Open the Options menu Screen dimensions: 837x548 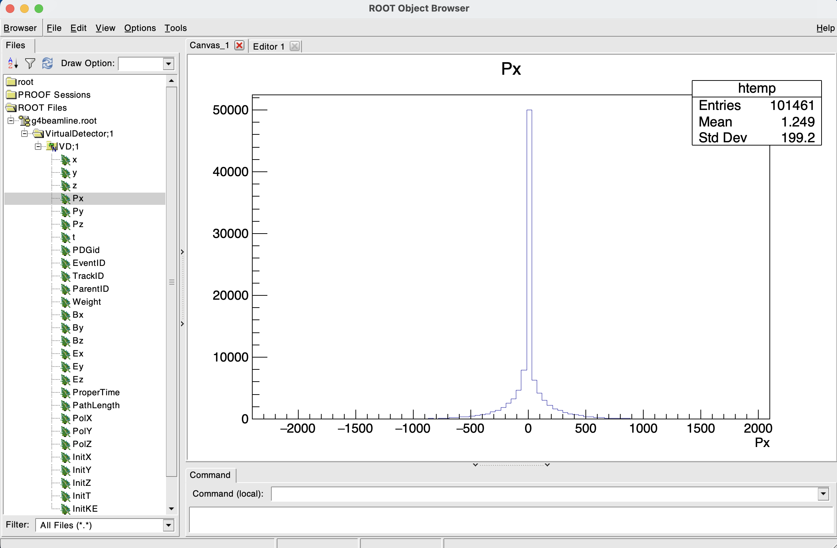point(140,28)
